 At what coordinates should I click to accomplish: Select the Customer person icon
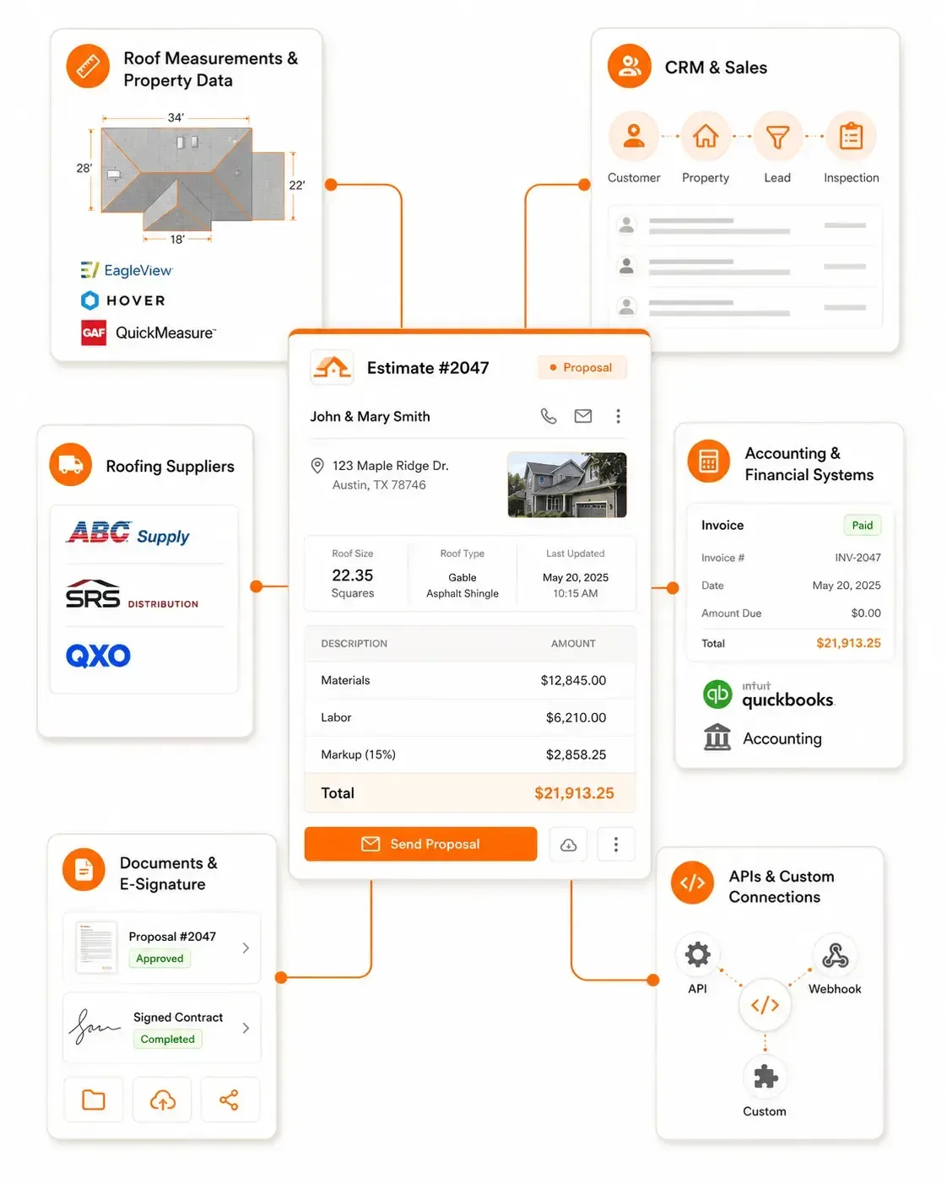[634, 136]
